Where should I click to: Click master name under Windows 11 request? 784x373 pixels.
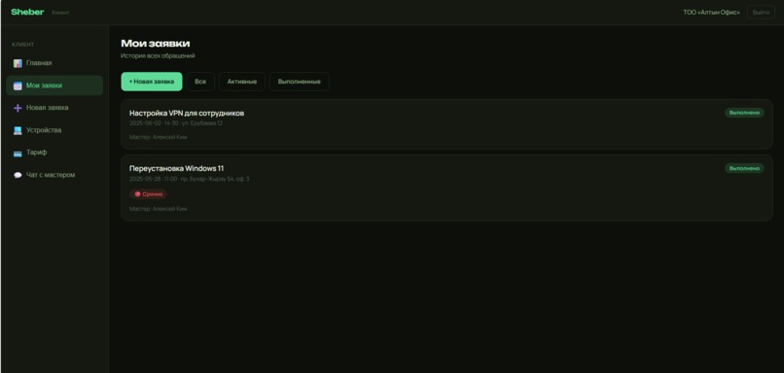point(158,209)
